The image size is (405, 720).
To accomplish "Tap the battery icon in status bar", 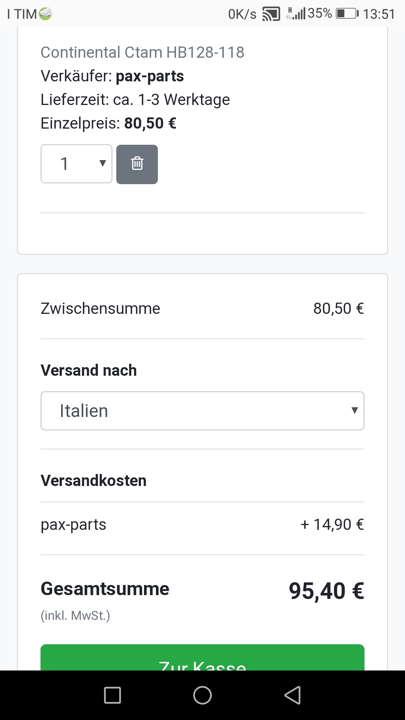I will click(347, 14).
